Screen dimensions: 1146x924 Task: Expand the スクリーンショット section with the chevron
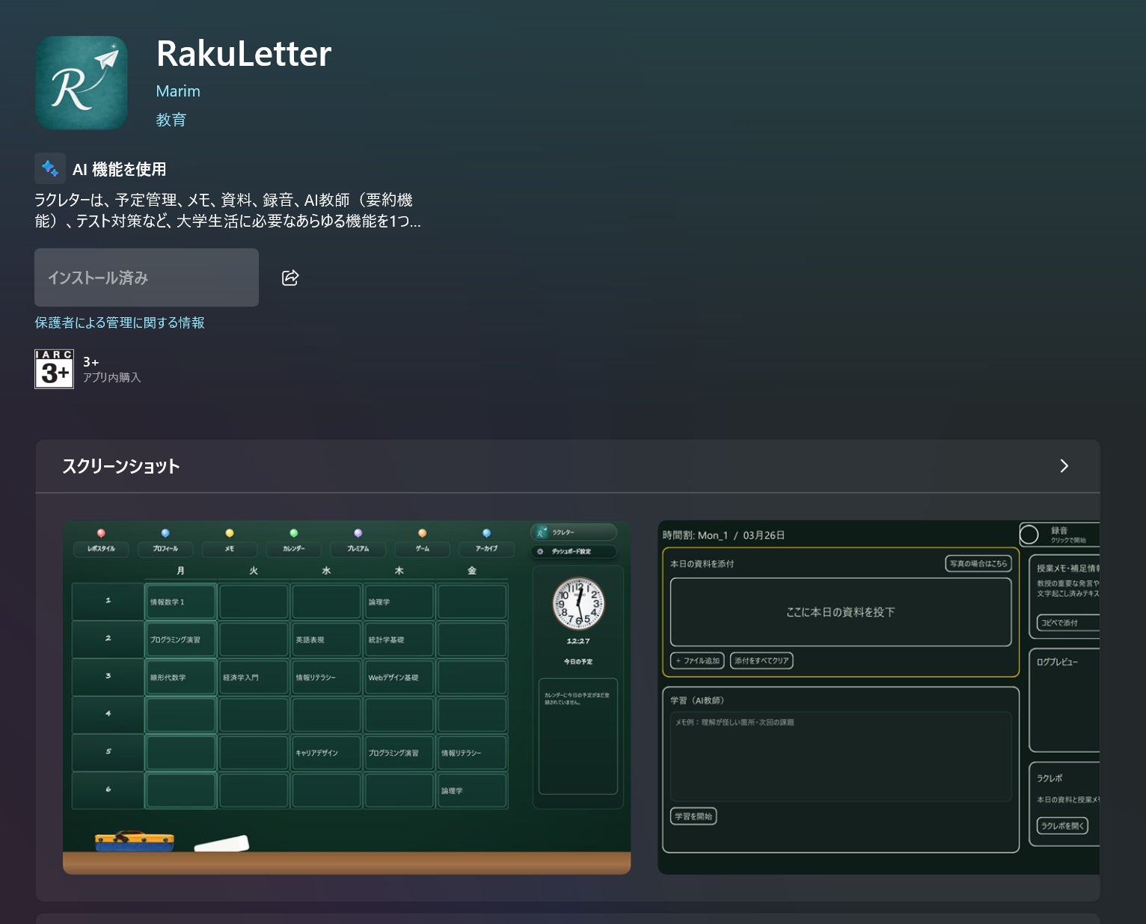[x=1064, y=466]
